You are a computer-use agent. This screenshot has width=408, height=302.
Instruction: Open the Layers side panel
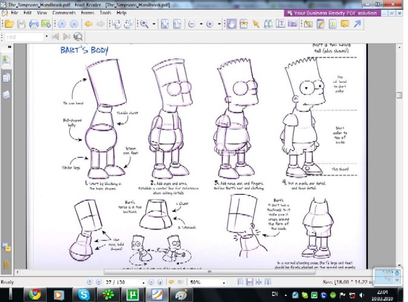pos(6,95)
